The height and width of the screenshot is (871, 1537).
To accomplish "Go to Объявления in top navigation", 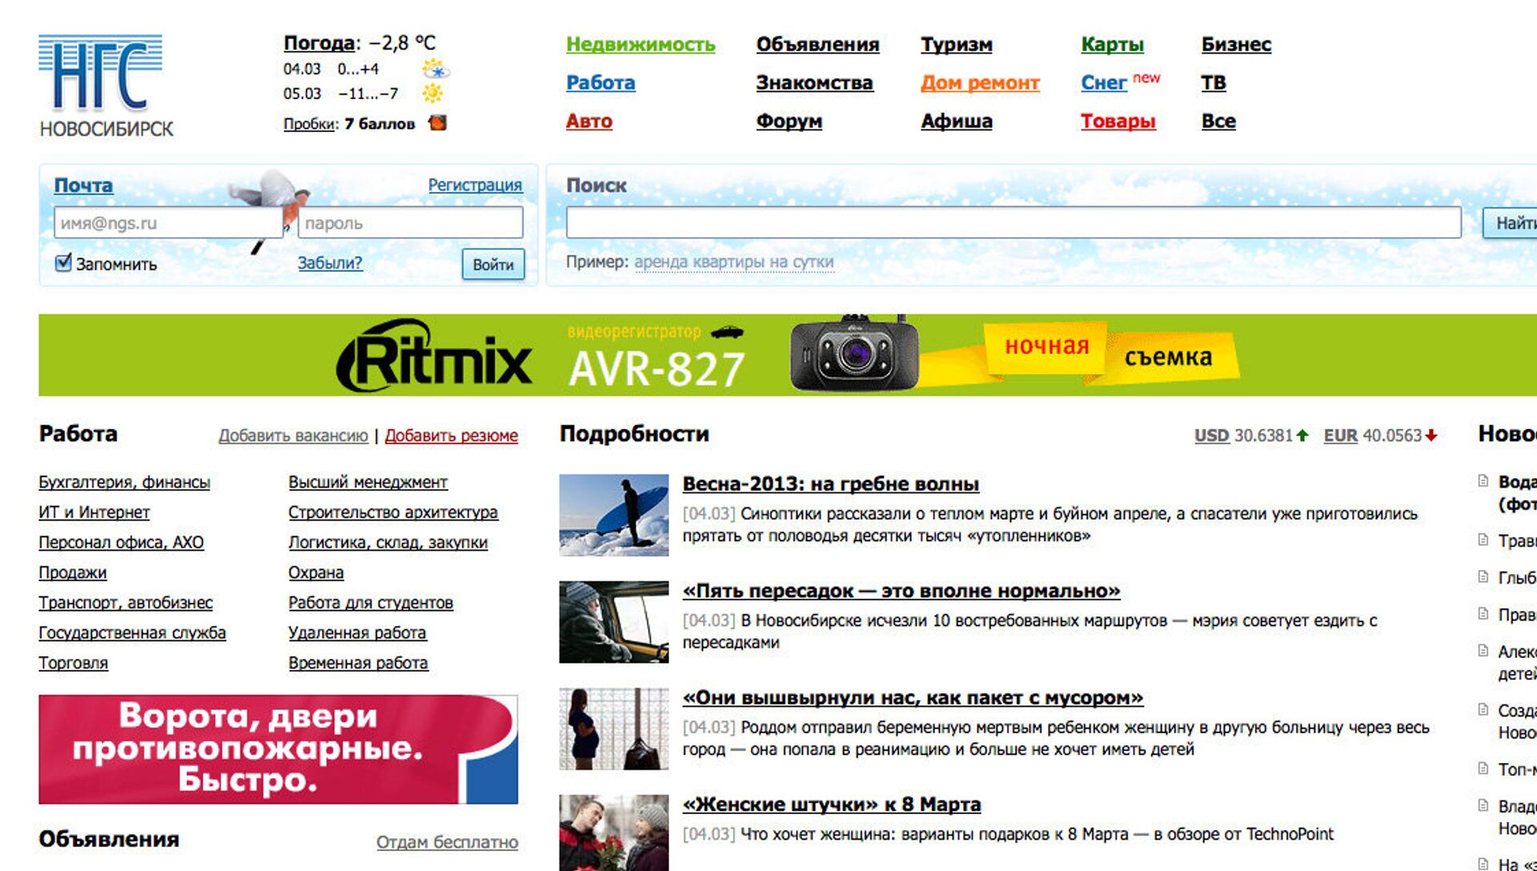I will 817,45.
